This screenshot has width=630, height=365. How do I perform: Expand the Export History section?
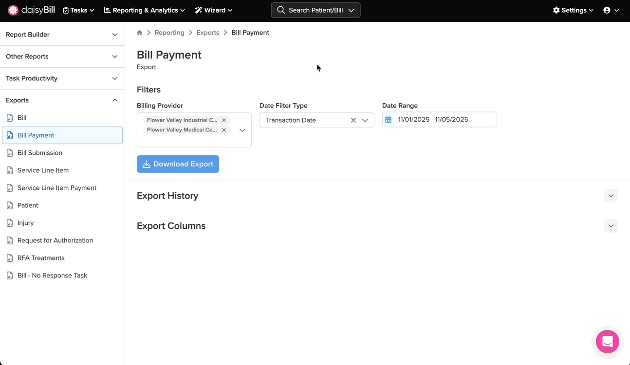tap(611, 196)
